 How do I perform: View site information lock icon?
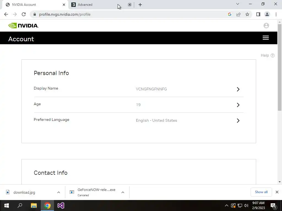35,14
